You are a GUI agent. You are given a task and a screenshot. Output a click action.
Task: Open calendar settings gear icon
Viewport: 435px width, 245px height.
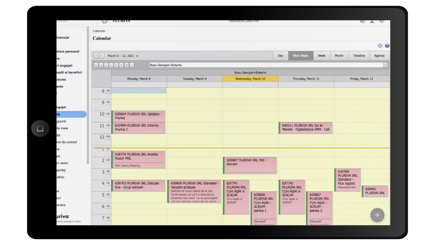[380, 46]
